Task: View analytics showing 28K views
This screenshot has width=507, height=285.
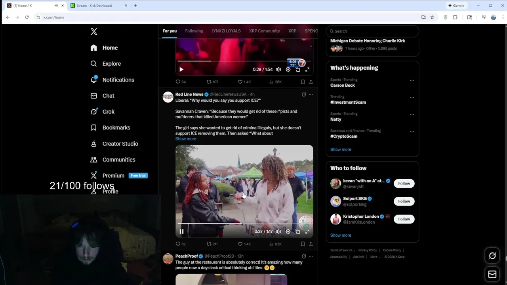Action: (x=275, y=82)
